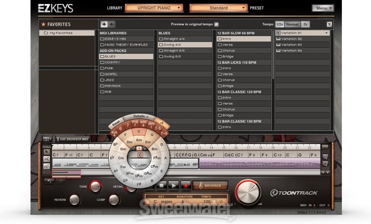Choose sus4 chord type on wheel
371x224 pixels.
click(x=114, y=134)
